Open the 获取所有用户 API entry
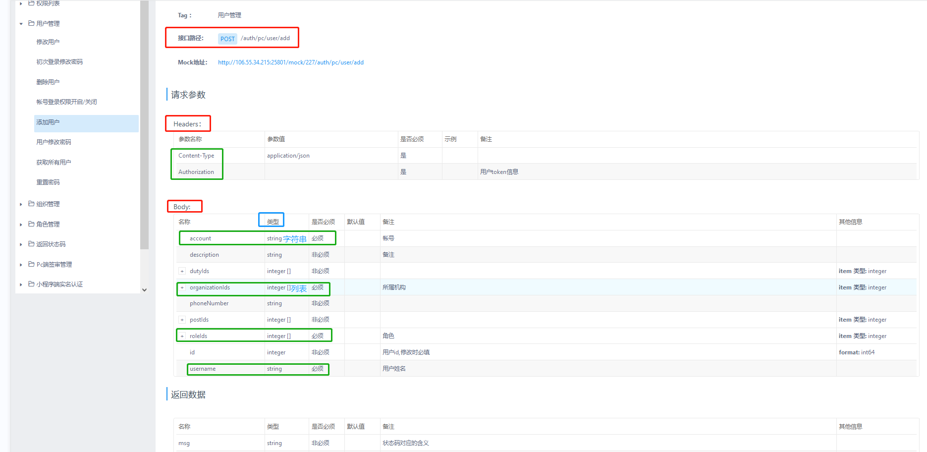This screenshot has height=452, width=927. click(x=54, y=163)
